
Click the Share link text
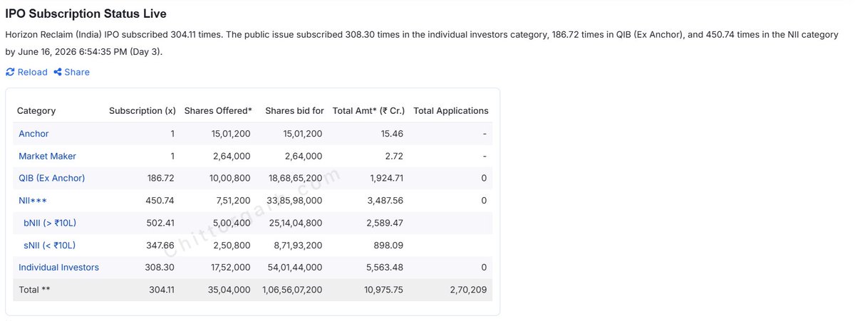(77, 72)
